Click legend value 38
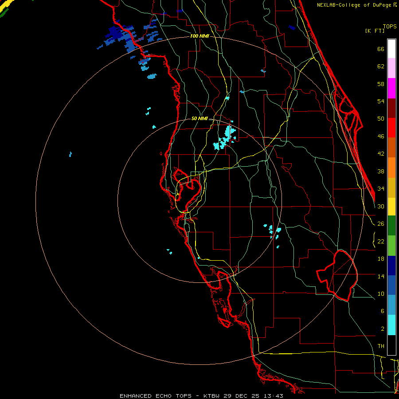The width and height of the screenshot is (399, 399). (381, 172)
